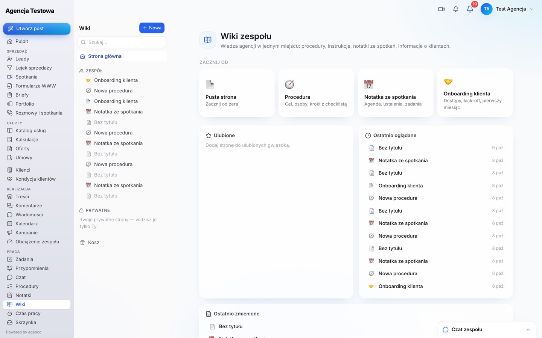Open Bez tytułu viewed 9 paź
Viewport: 542px width, 338px height.
[436, 148]
